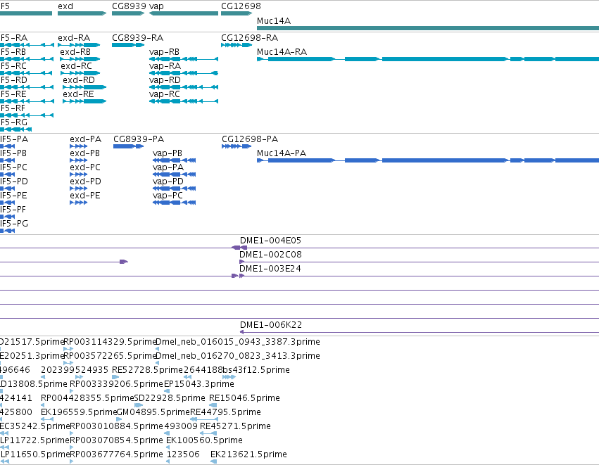
Task: Click the DME1-002C08 clone label
Action: [270, 255]
